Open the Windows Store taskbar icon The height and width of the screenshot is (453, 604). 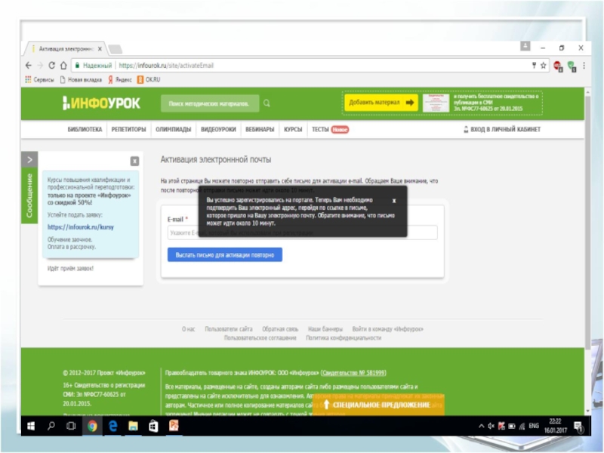coord(153,426)
